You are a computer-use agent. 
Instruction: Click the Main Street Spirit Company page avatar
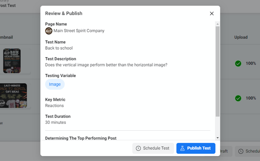(x=48, y=31)
